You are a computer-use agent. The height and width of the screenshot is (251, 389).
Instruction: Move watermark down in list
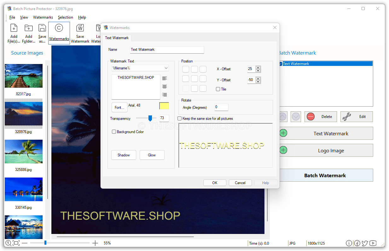pyautogui.click(x=296, y=117)
